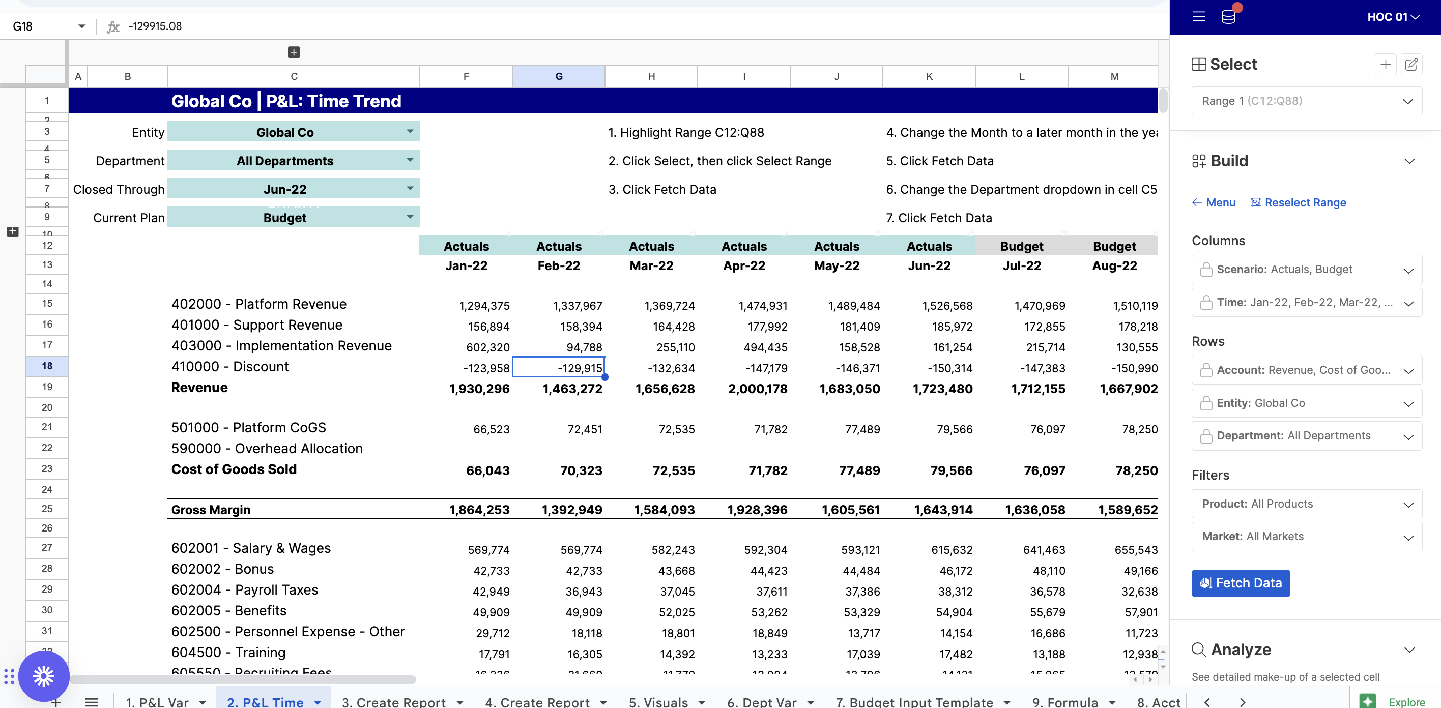Open the all sheets list icon
This screenshot has width=1441, height=708.
[x=91, y=702]
